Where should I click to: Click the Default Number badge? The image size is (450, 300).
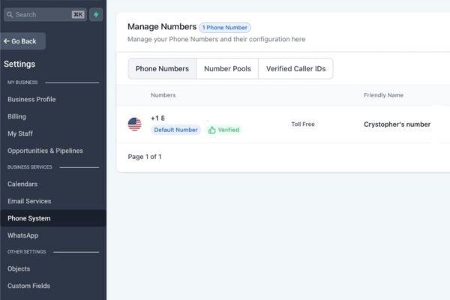pyautogui.click(x=175, y=130)
